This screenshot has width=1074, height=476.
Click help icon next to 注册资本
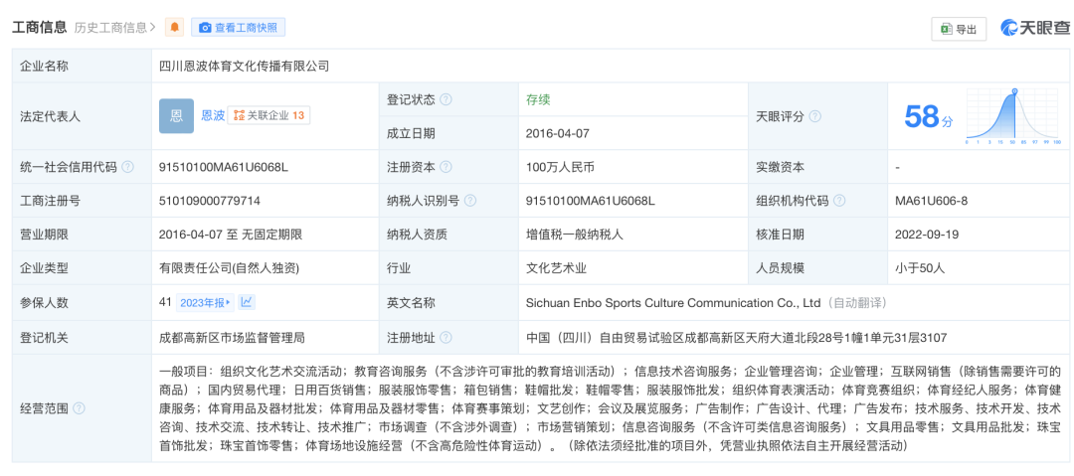click(x=446, y=167)
